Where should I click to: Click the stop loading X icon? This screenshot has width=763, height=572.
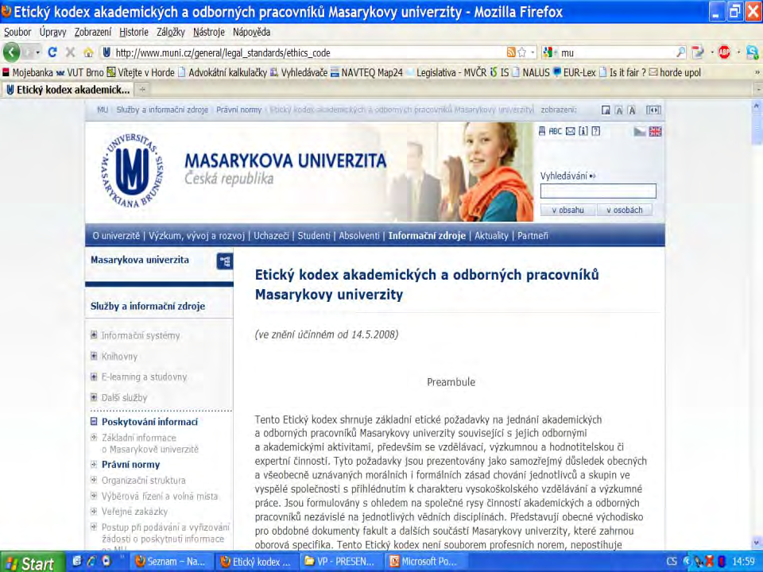click(71, 52)
